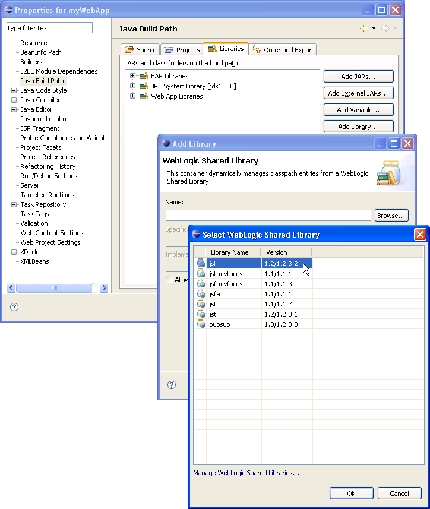Expand Java Editor in the tree
430x509 pixels.
(x=14, y=109)
